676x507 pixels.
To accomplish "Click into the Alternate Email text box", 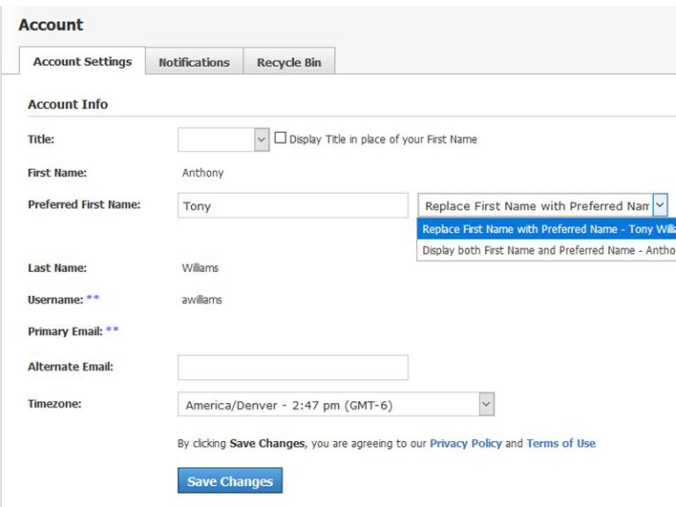I will coord(292,367).
